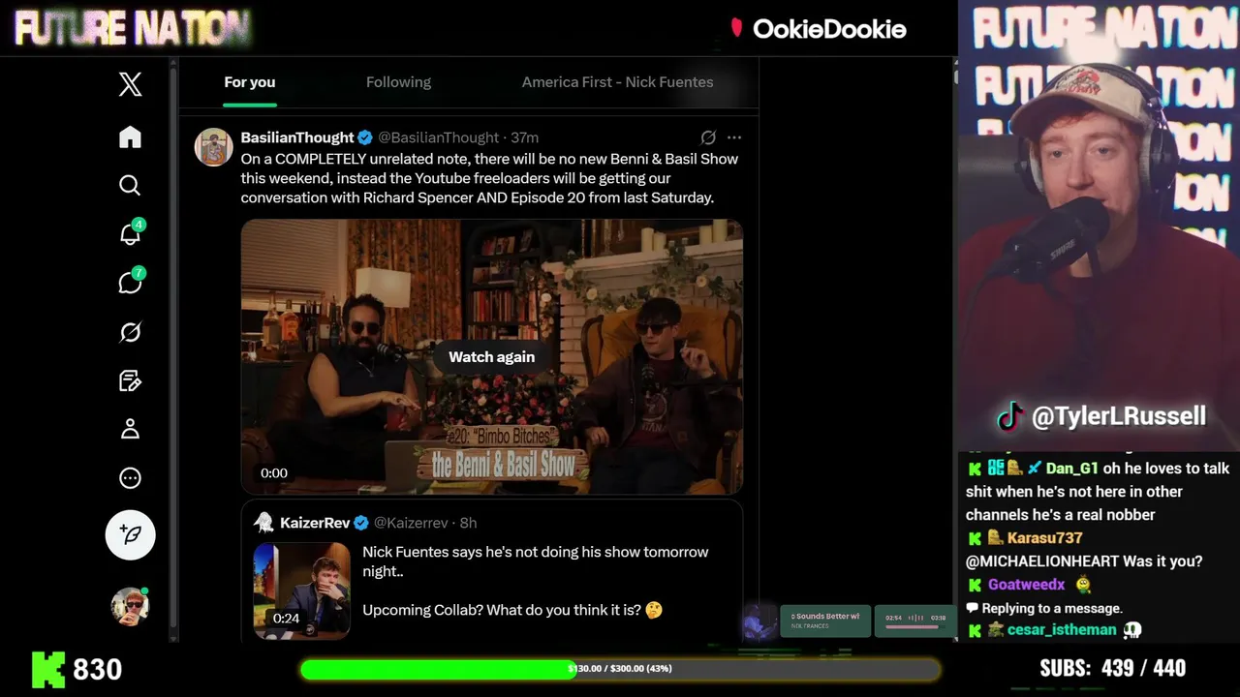
Task: Click the X logo in sidebar
Action: (x=130, y=84)
